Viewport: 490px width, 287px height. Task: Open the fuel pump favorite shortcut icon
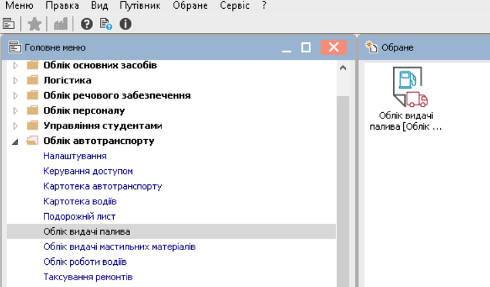point(411,87)
